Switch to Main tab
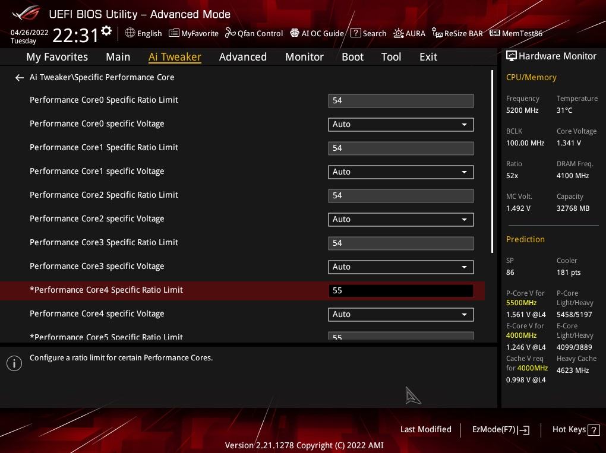Image resolution: width=606 pixels, height=453 pixels. pos(118,57)
